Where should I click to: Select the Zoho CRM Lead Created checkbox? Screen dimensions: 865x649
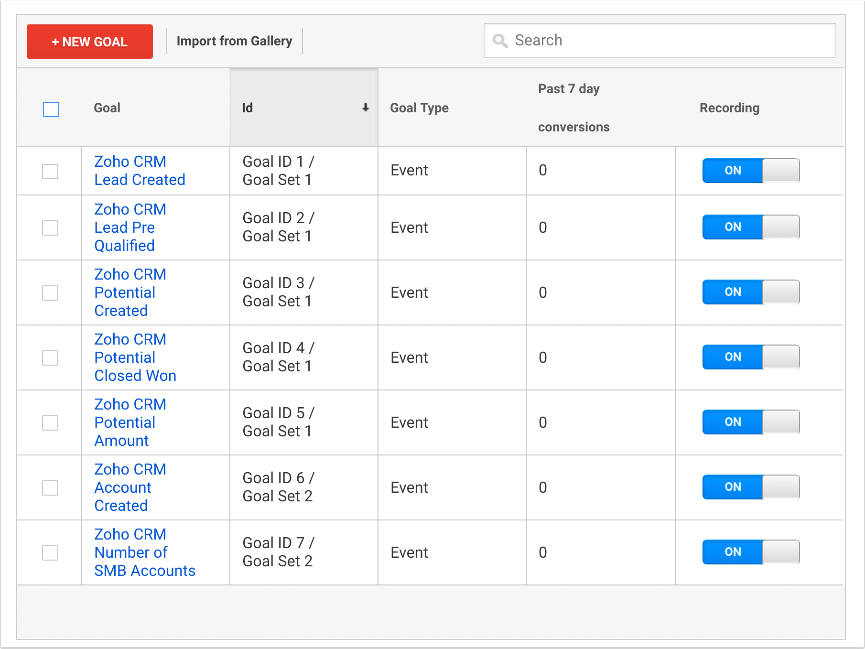click(x=50, y=172)
